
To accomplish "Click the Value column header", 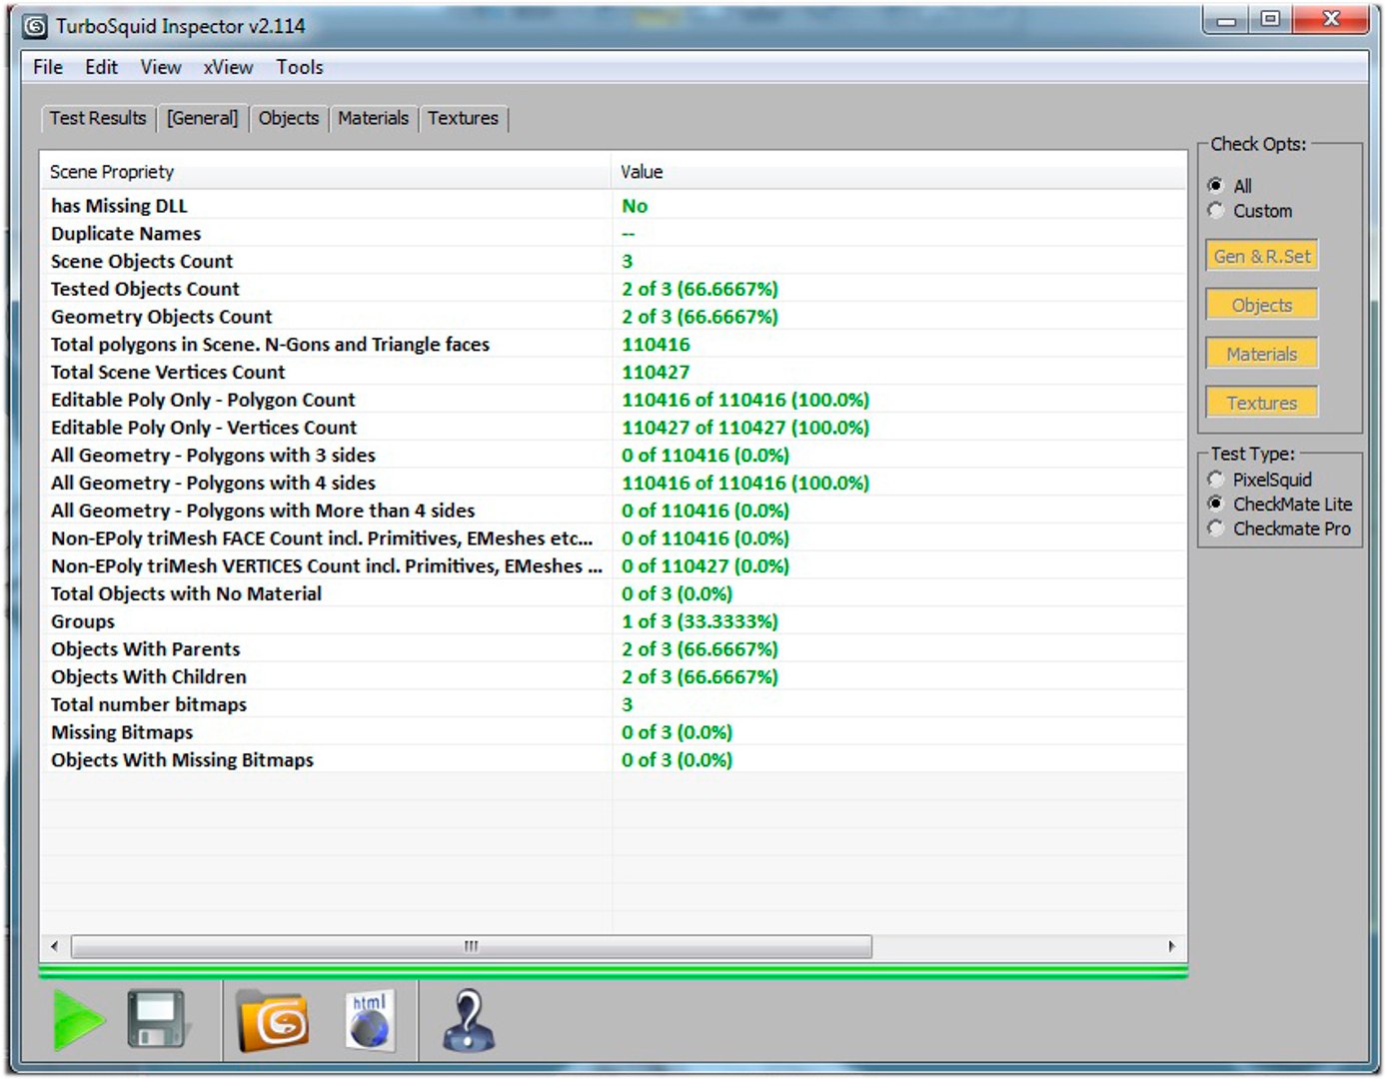I will [899, 172].
